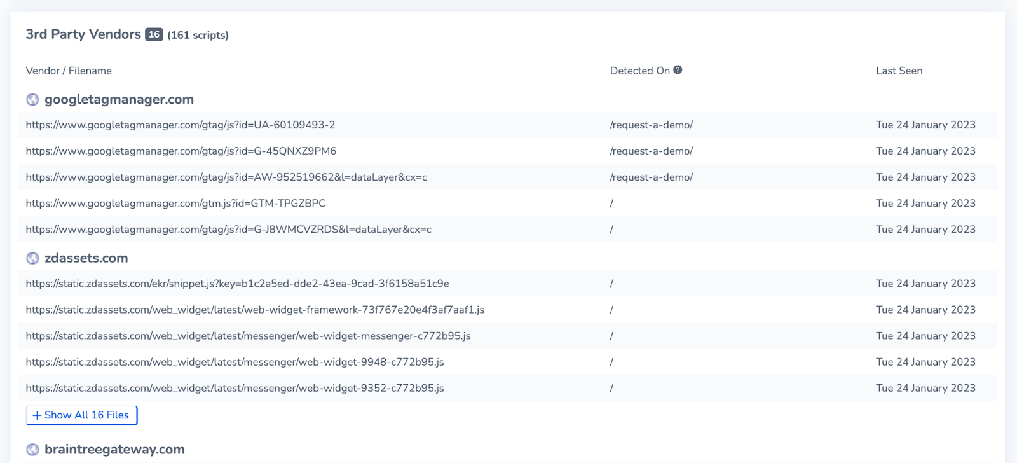The image size is (1017, 463).
Task: Click the Last Seen date in the web-widget-framework row
Action: 925,310
